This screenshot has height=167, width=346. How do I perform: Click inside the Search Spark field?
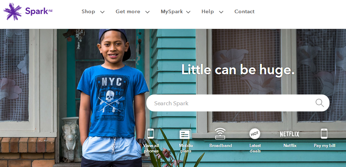click(x=238, y=103)
